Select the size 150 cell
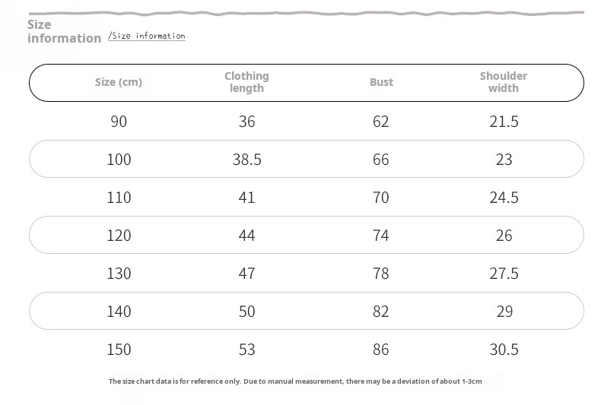Screen dimensions: 601x405 (119, 350)
